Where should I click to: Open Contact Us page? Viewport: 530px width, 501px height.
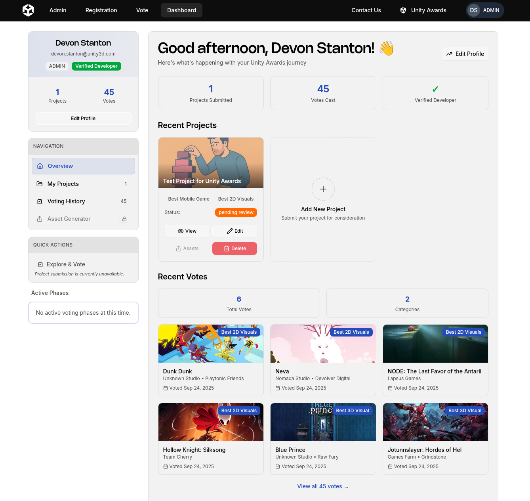pyautogui.click(x=366, y=10)
